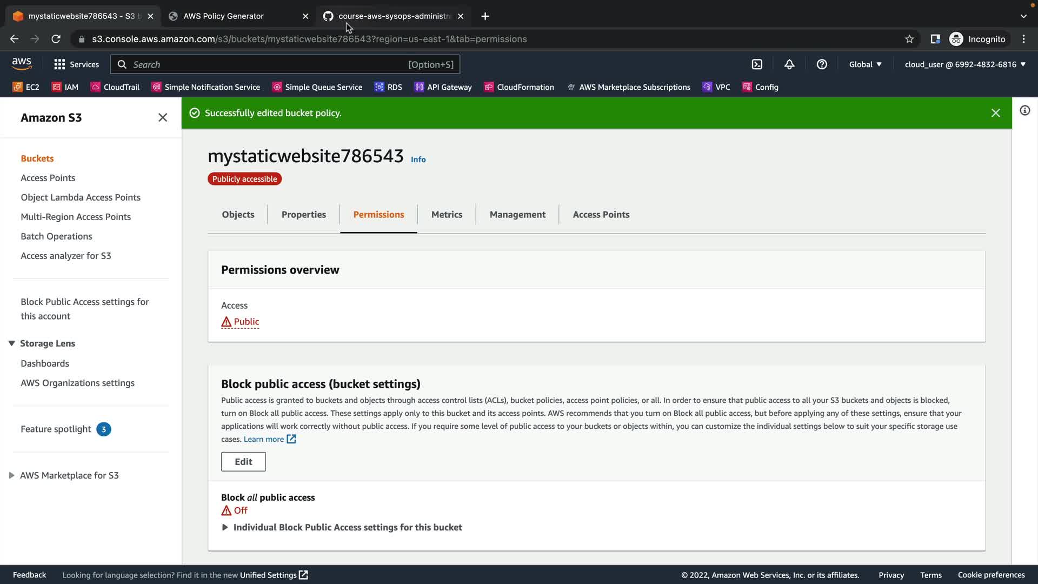Open the help question mark icon
The width and height of the screenshot is (1038, 584).
(x=822, y=64)
